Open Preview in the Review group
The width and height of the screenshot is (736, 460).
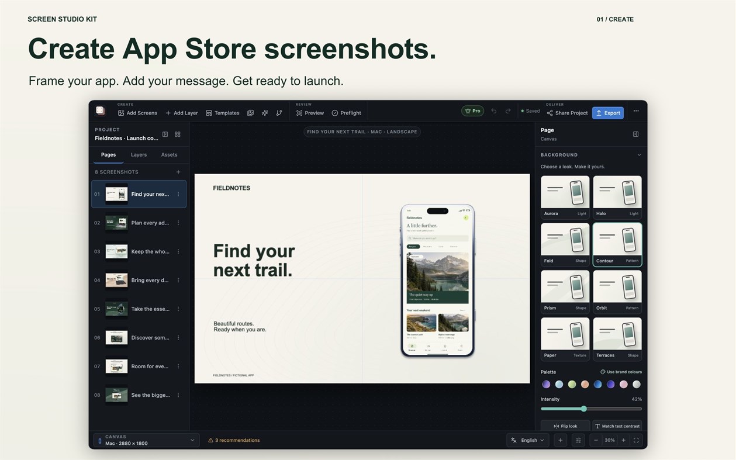[310, 113]
